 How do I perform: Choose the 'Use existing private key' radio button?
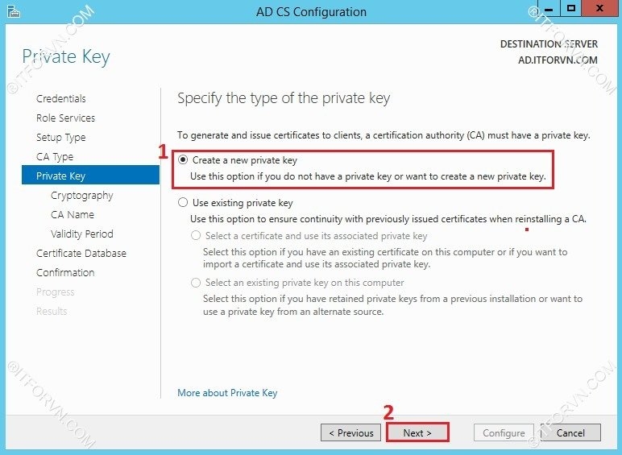point(183,203)
